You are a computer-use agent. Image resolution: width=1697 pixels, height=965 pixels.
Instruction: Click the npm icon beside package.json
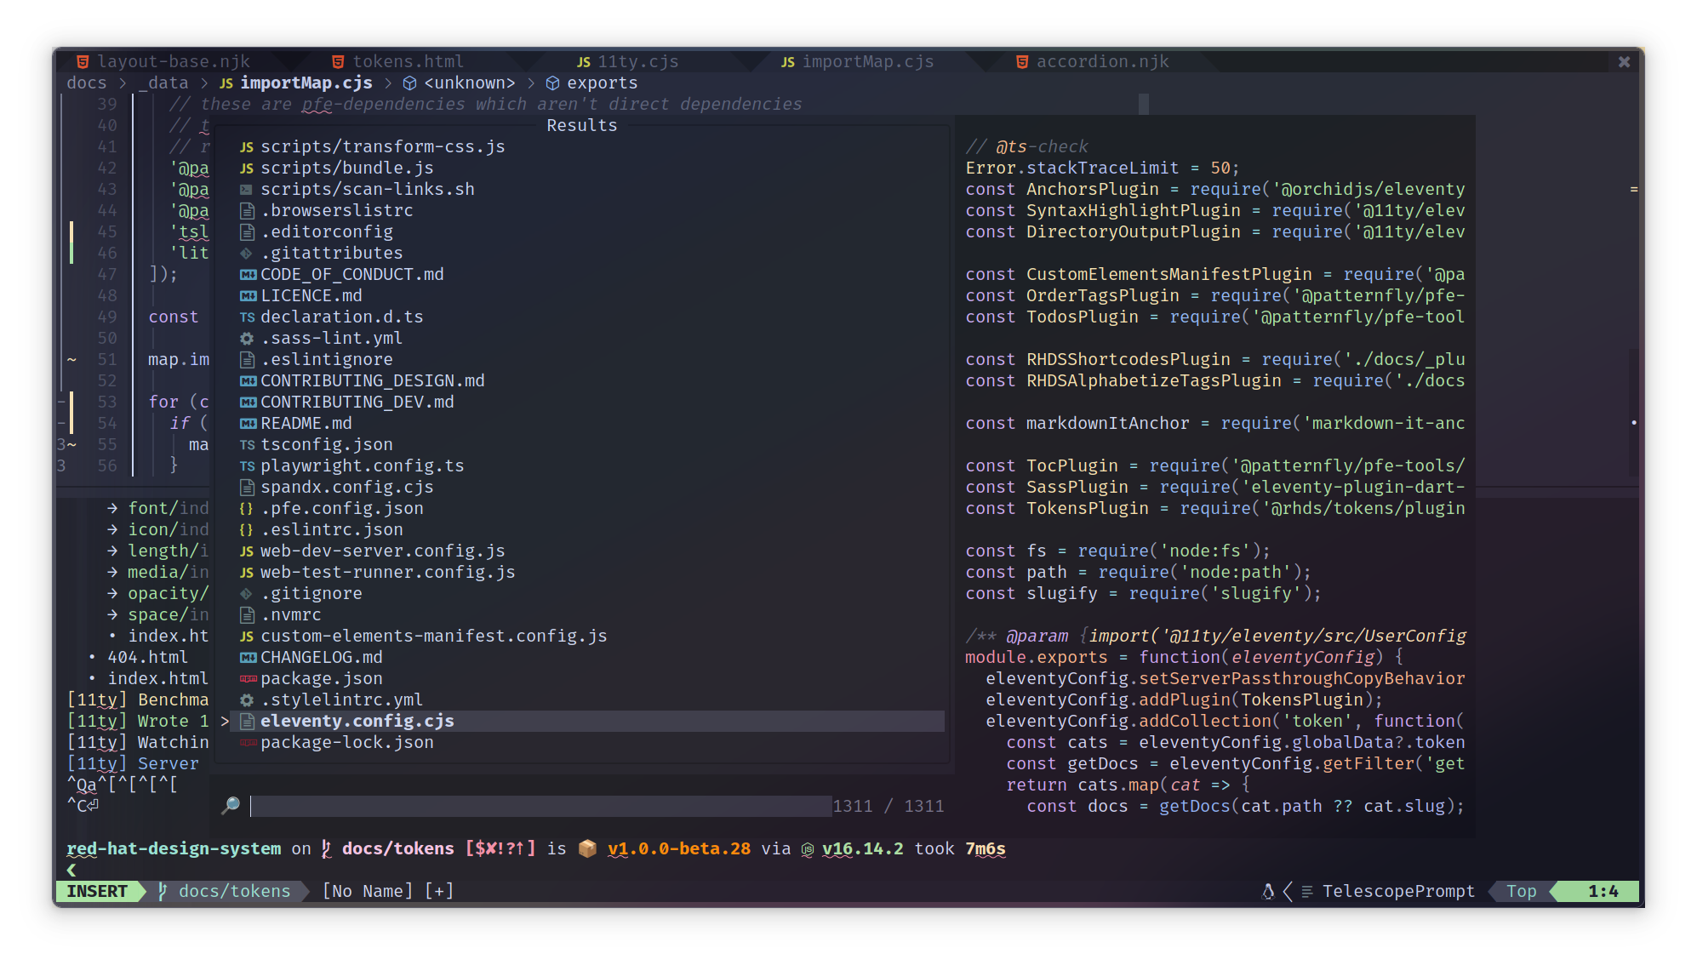[x=247, y=678]
